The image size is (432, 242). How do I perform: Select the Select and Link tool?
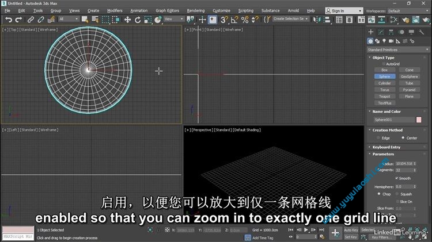point(31,20)
